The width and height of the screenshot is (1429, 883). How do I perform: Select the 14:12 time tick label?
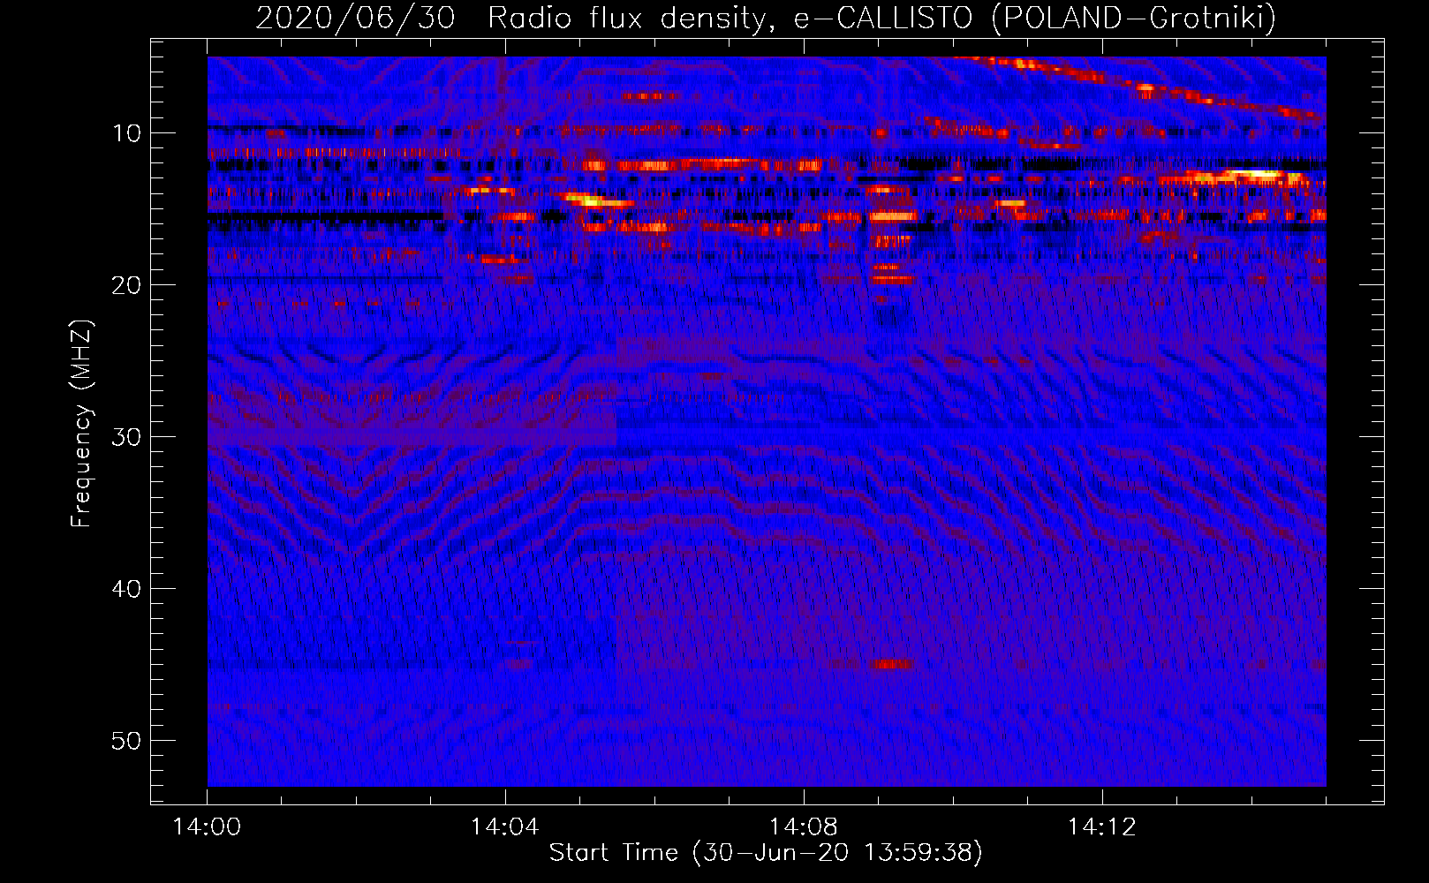pyautogui.click(x=1101, y=827)
